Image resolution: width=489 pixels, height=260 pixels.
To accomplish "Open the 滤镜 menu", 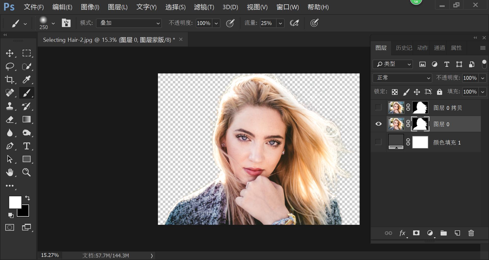I will click(204, 7).
